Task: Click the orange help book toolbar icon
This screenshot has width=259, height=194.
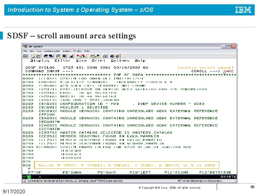Action: coord(118,56)
